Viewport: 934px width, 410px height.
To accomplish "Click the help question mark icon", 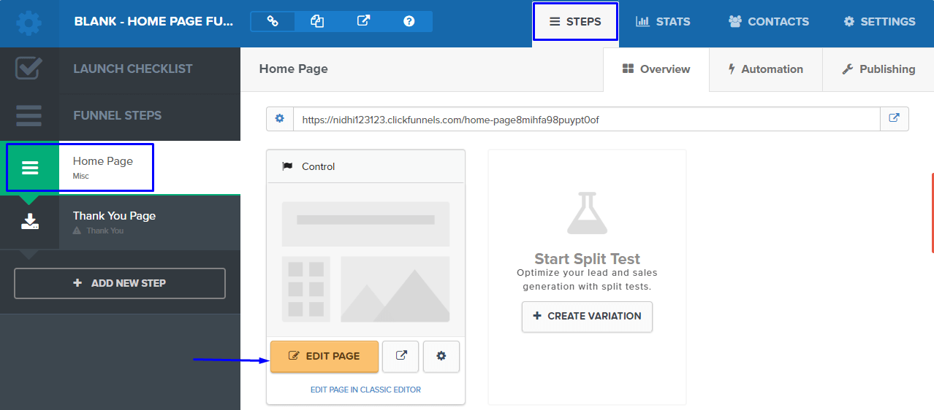I will coord(409,21).
